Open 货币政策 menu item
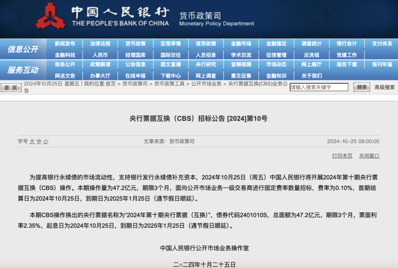Image resolution: width=398 pixels, height=268 pixels. (136, 44)
